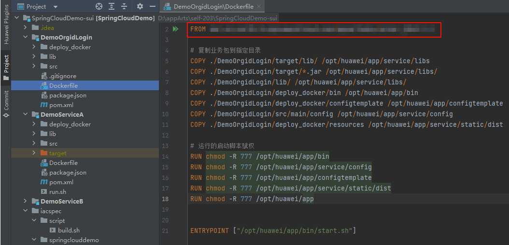
Task: Expand the .idea folder
Action: [26, 27]
